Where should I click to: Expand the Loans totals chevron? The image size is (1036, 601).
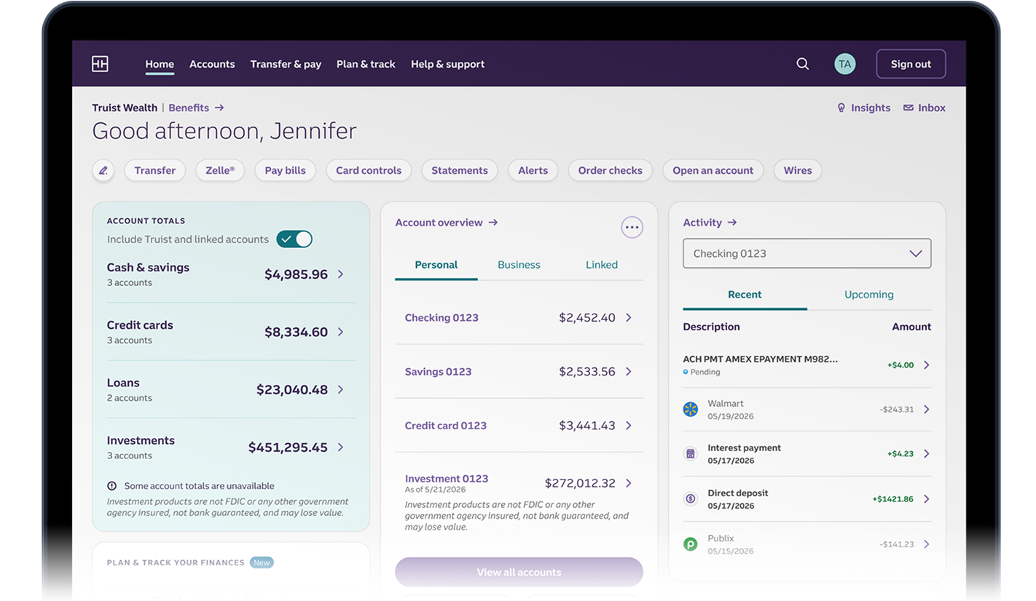pyautogui.click(x=340, y=389)
